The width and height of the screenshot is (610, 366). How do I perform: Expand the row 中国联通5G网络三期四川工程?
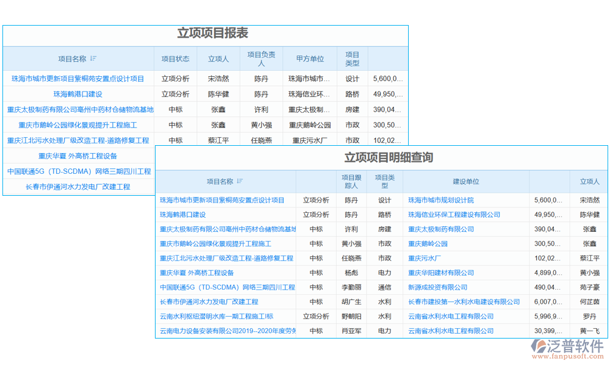click(x=224, y=287)
